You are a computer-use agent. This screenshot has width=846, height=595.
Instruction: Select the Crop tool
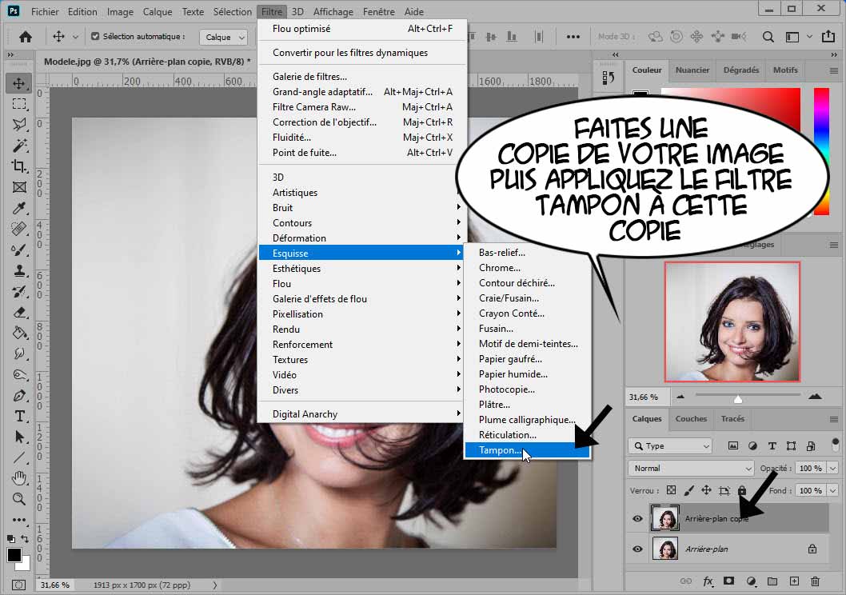pos(19,166)
